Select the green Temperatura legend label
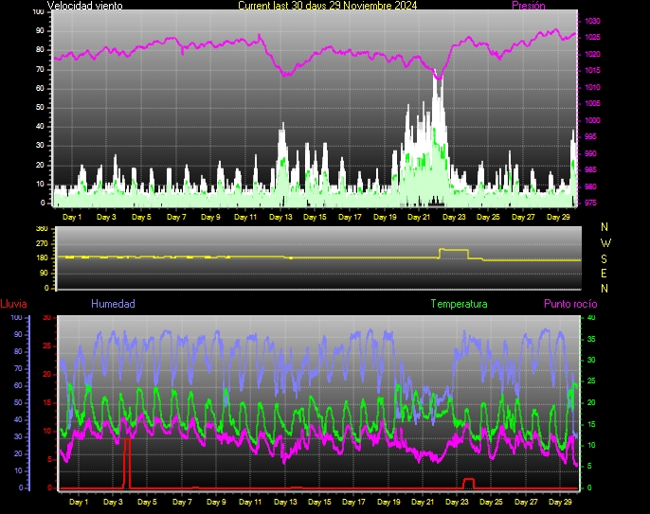This screenshot has width=650, height=514. click(459, 304)
